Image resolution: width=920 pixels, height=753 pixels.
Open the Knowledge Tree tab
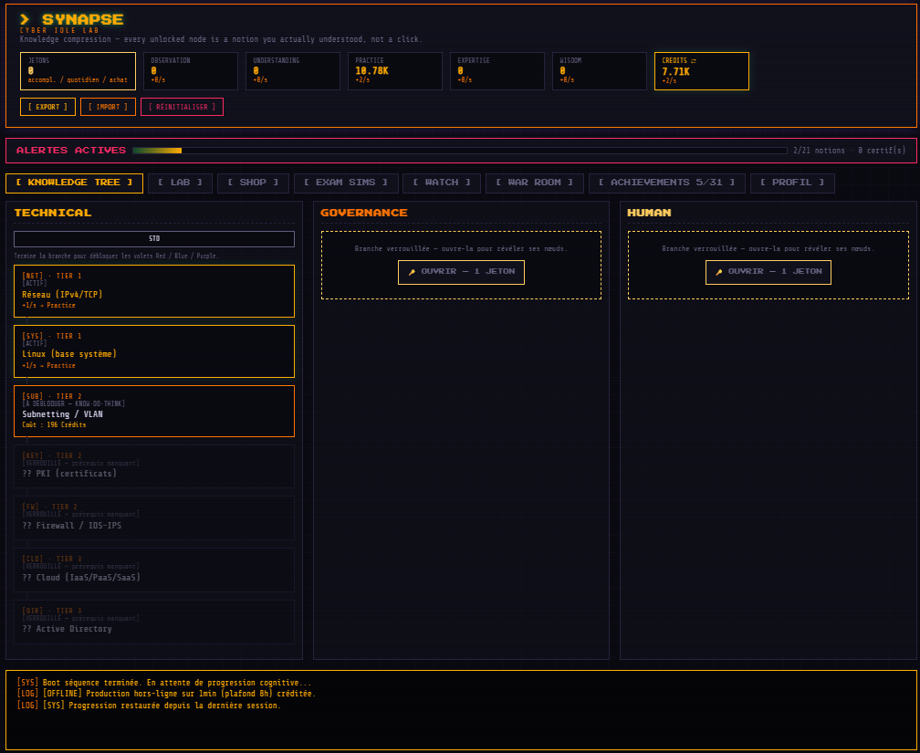click(x=75, y=183)
